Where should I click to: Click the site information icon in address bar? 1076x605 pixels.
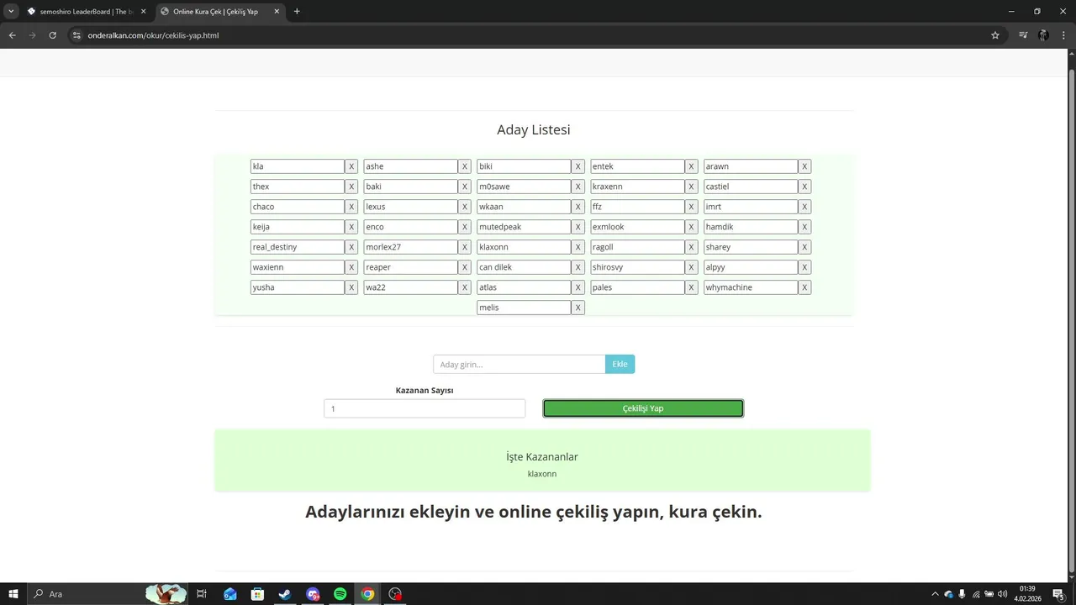pyautogui.click(x=76, y=35)
